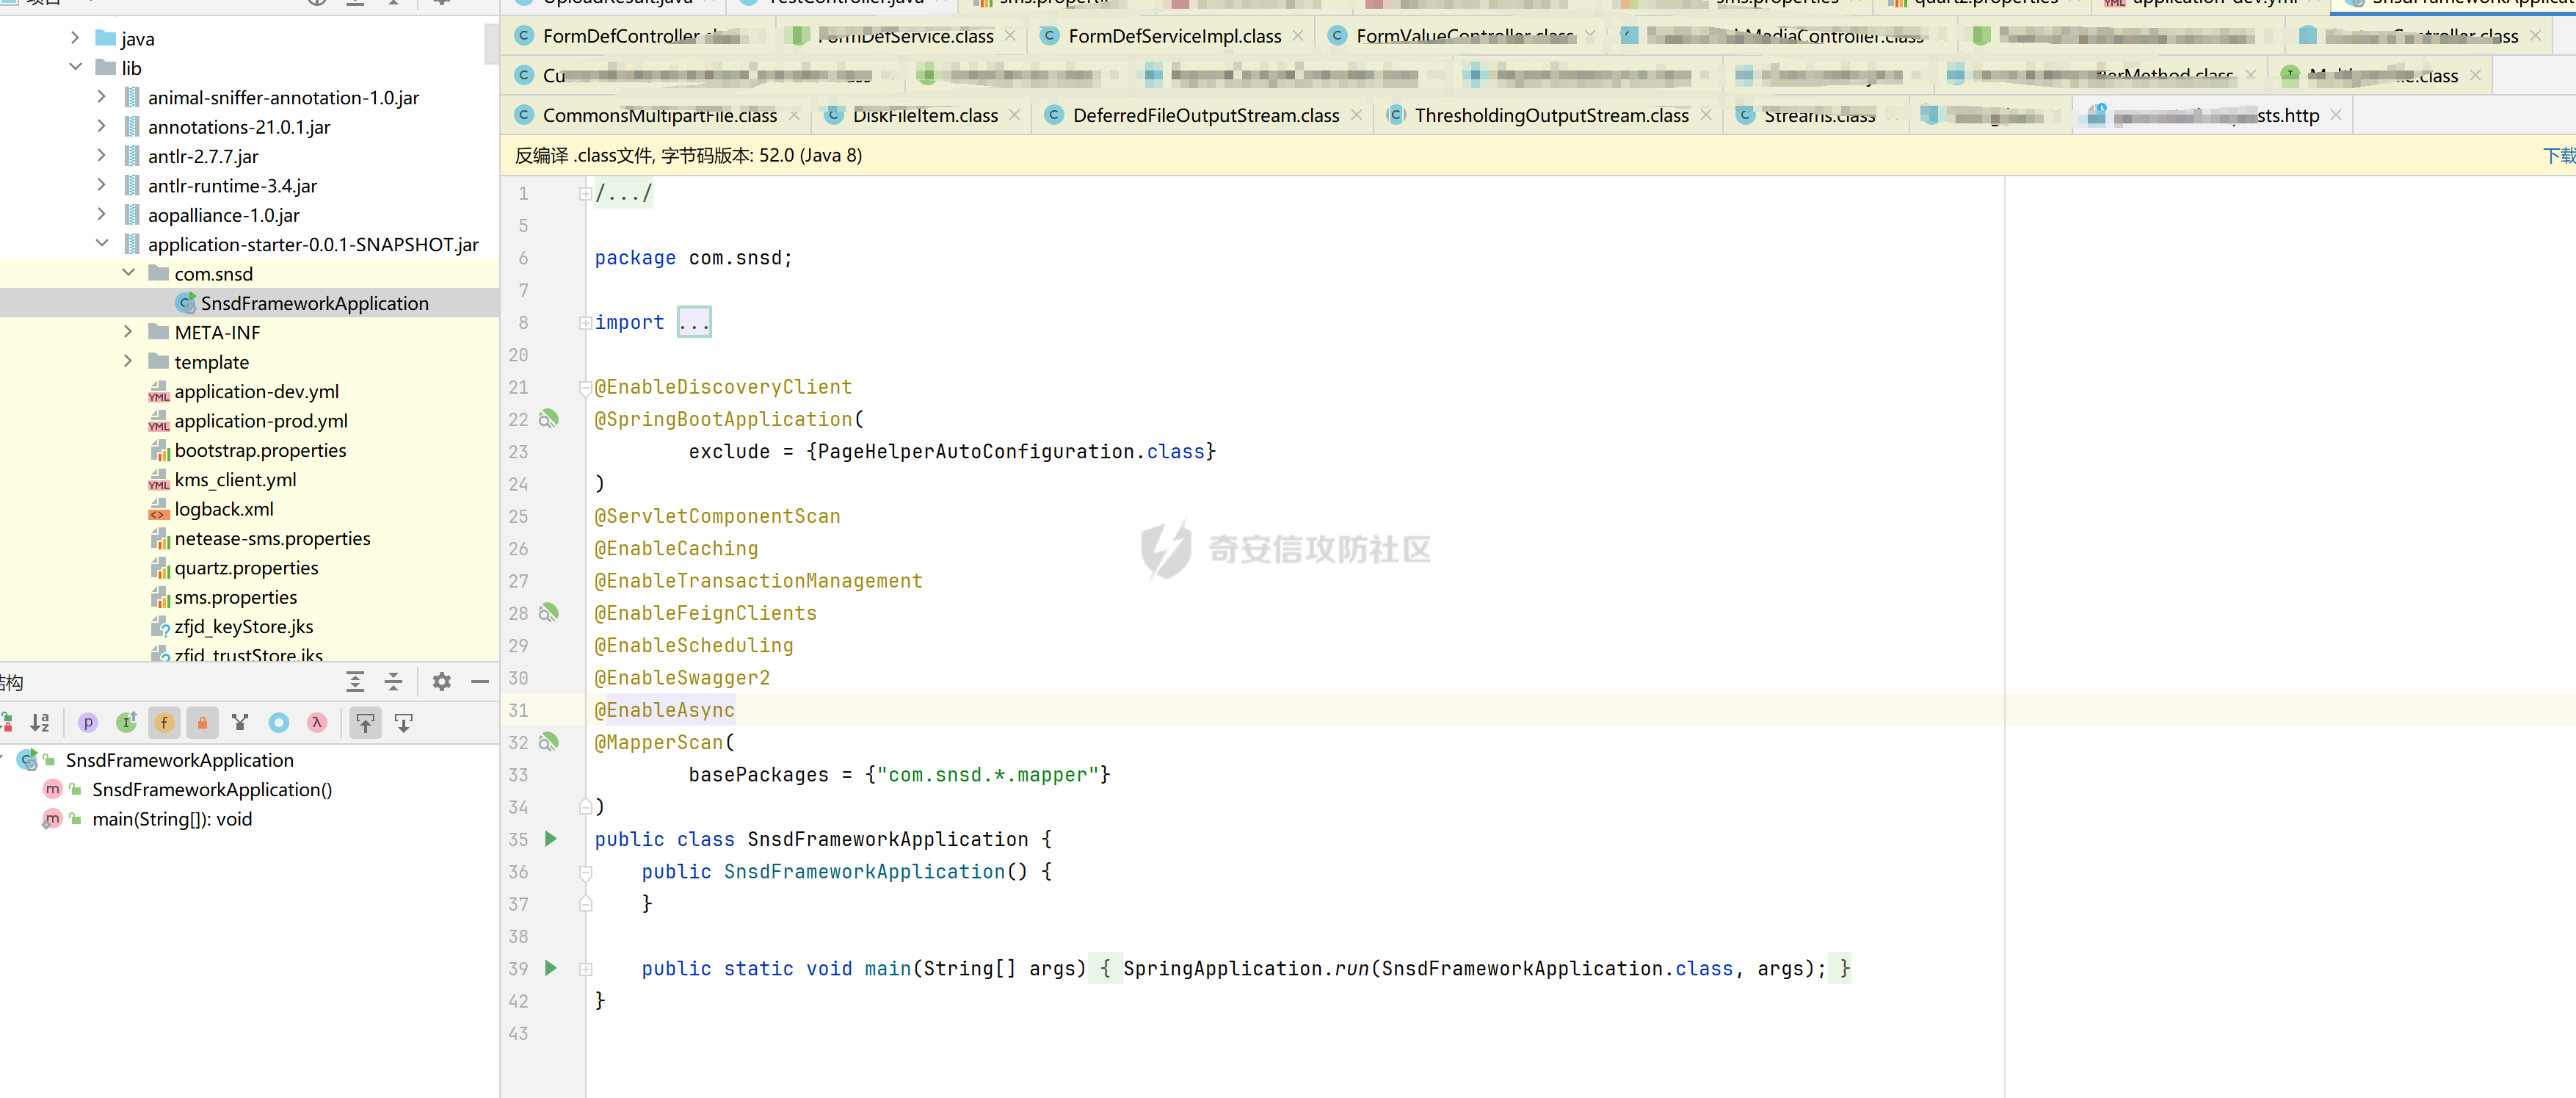
Task: Toggle show non-public members lock icon
Action: click(202, 723)
